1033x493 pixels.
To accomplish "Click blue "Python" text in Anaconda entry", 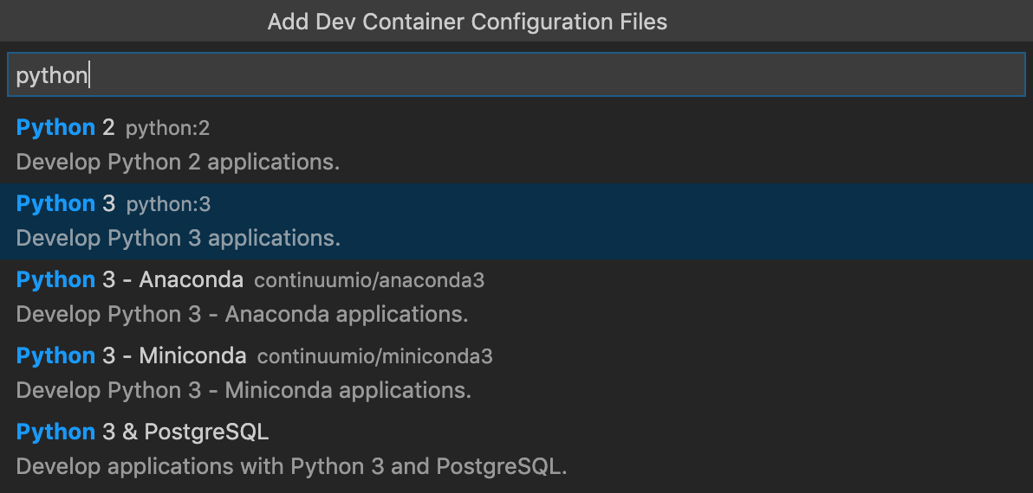I will point(55,280).
